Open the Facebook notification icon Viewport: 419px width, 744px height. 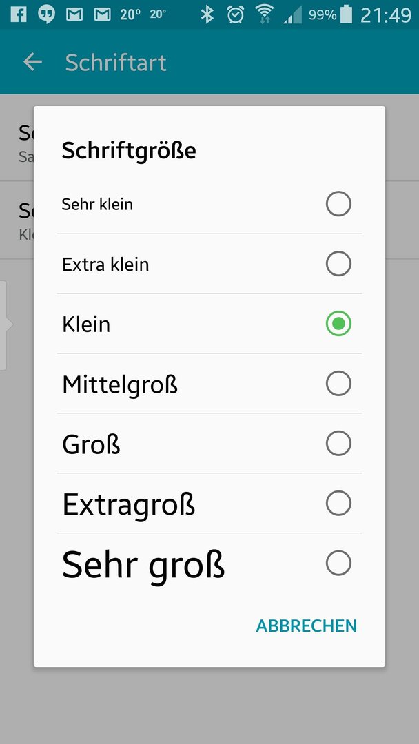pos(19,14)
